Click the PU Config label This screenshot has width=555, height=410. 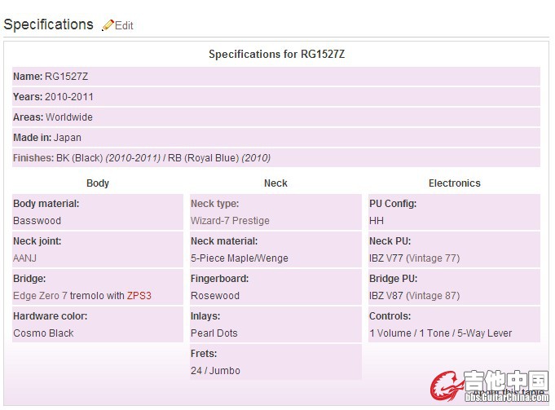click(x=393, y=204)
